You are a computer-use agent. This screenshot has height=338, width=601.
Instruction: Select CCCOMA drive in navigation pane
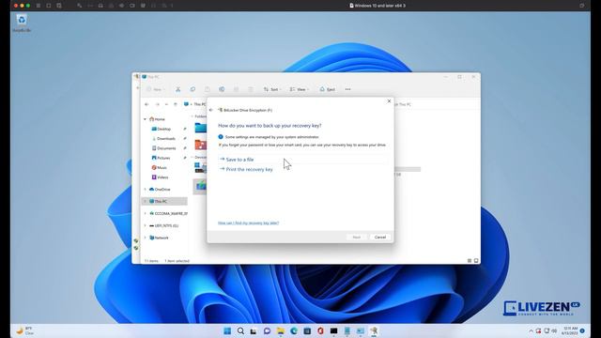pos(168,213)
